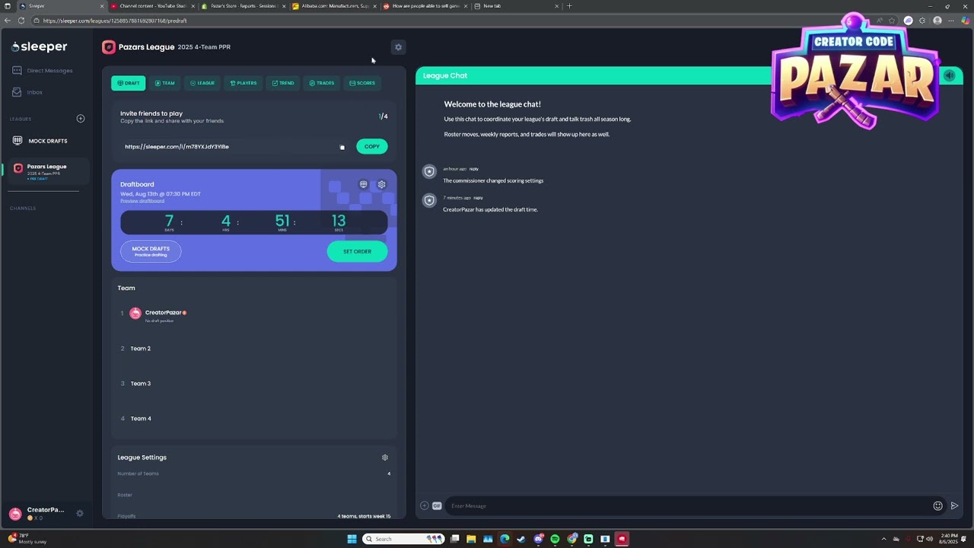Click the CreatorPazar team avatar in Team list

click(x=135, y=314)
